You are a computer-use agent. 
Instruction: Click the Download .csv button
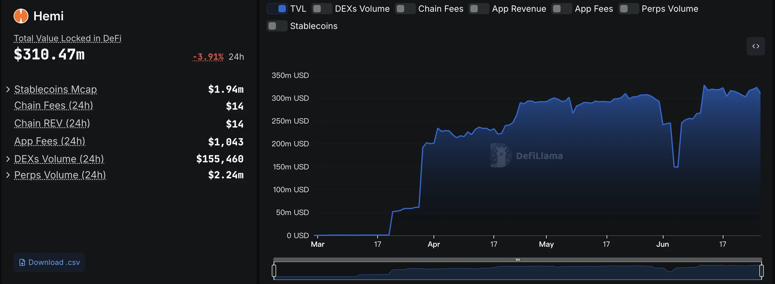[49, 262]
